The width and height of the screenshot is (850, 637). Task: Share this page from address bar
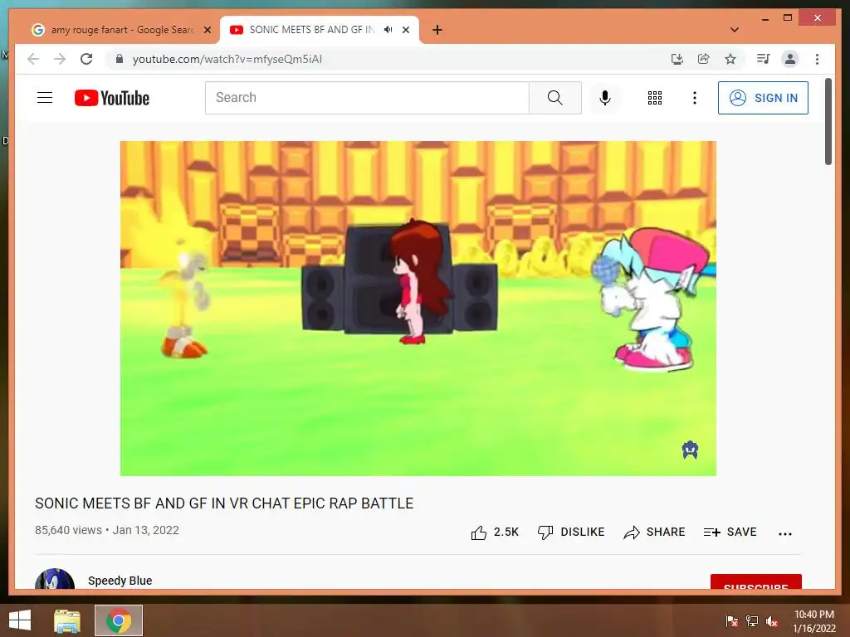point(704,59)
